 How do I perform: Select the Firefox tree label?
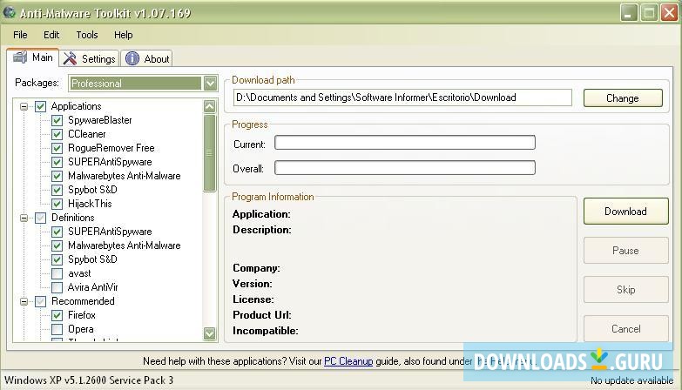point(82,315)
